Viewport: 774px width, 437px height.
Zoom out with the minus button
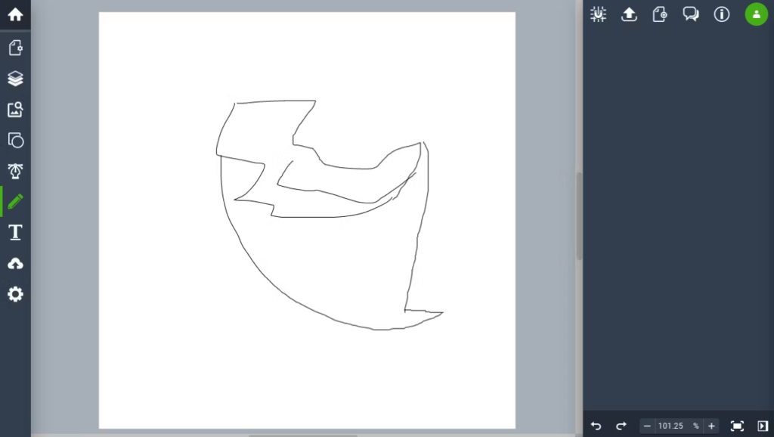(647, 426)
